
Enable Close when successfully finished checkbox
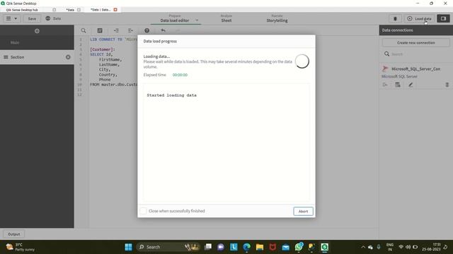143,211
